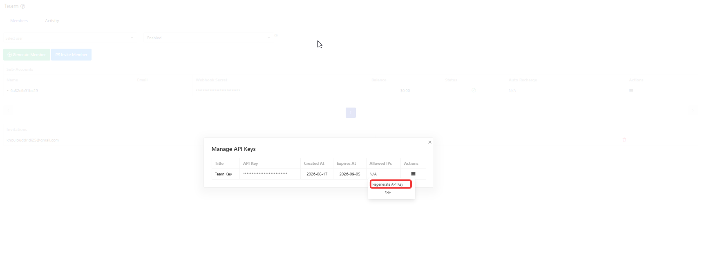702x256 pixels.
Task: Click the Name column header in Sub-Accounts
Action: click(12, 80)
